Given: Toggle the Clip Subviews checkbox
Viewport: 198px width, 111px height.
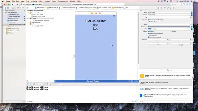Looking at the screenshot, I should pos(148,35).
